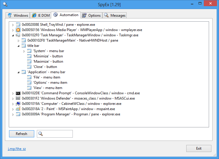Expand the Program Manager node
219x159 pixels.
pos(13,114)
